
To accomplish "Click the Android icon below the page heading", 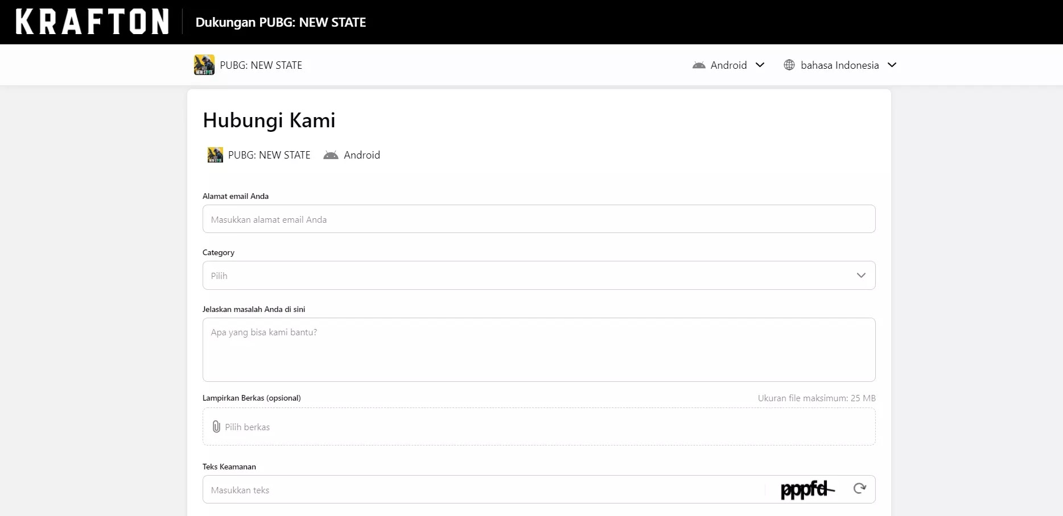I will point(331,155).
